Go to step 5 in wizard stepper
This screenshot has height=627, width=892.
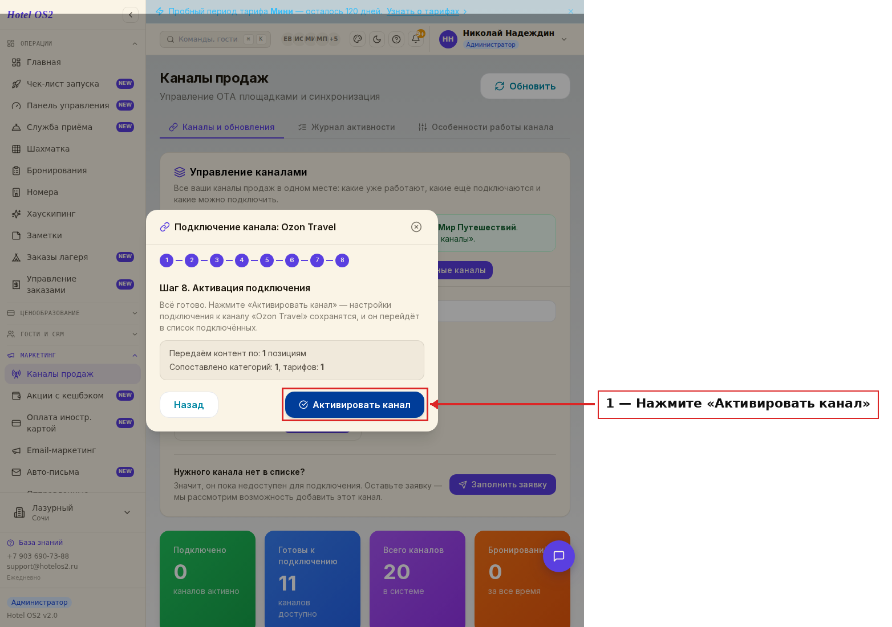[267, 260]
